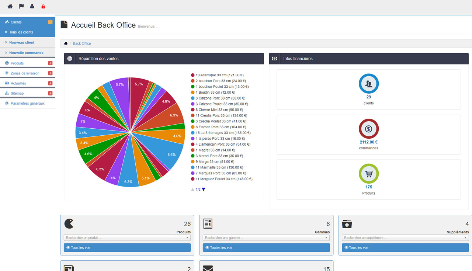Viewport: 472px width, 271px height.
Task: Click the red commandes dollar icon
Action: [368, 129]
